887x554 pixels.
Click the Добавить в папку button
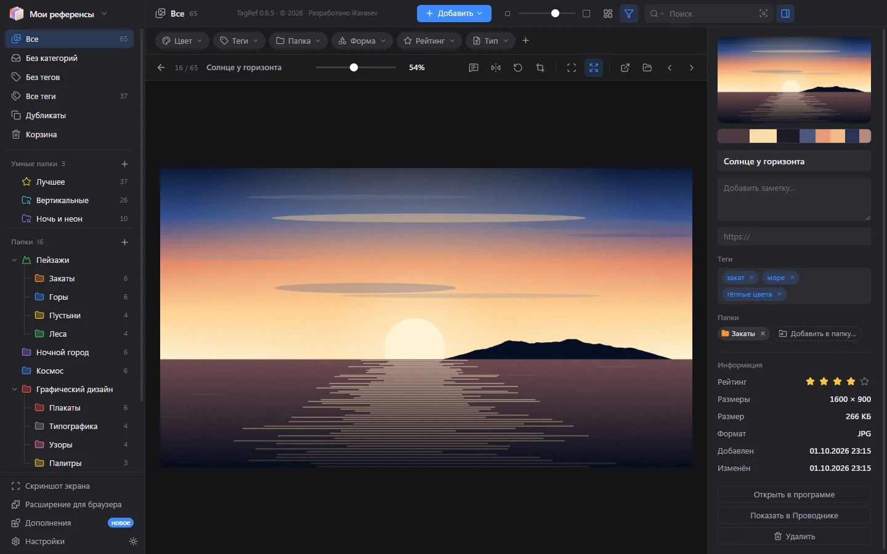click(x=817, y=334)
